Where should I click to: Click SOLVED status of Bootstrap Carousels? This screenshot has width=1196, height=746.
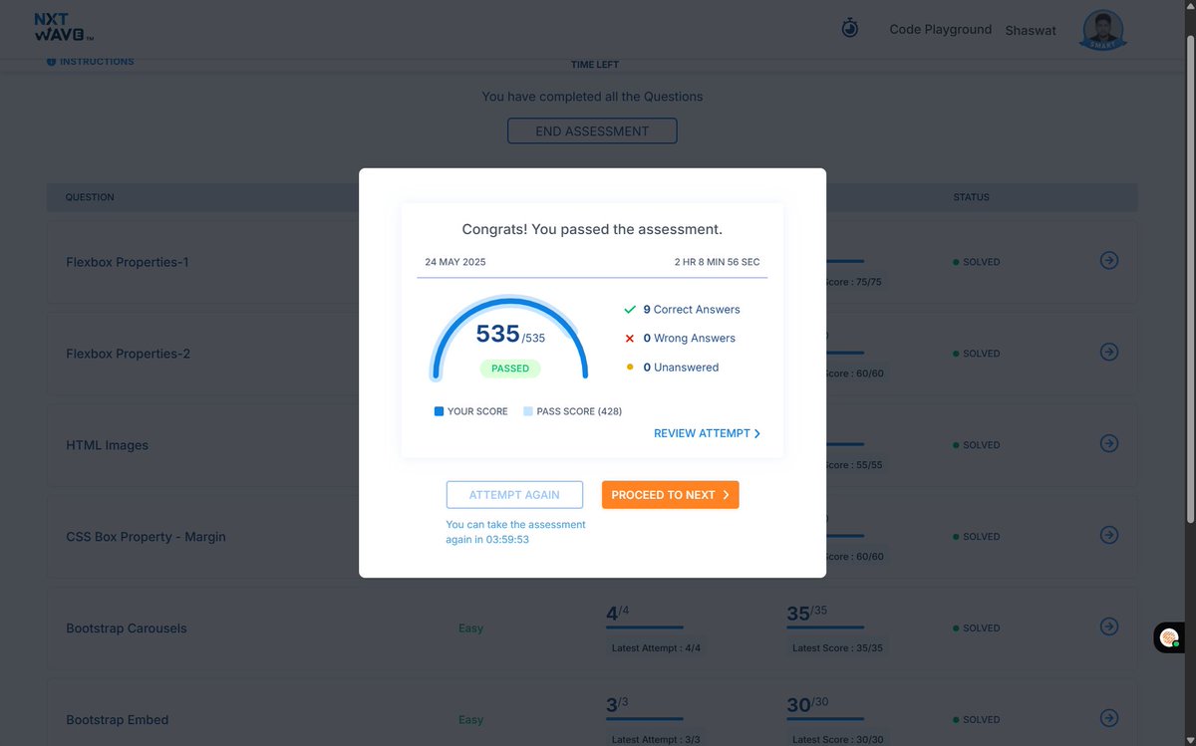[x=977, y=628]
